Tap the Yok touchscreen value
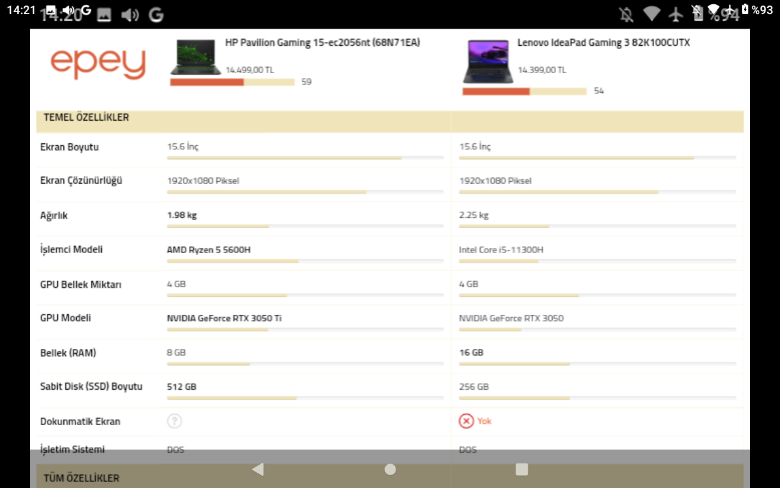This screenshot has height=488, width=780. click(484, 421)
